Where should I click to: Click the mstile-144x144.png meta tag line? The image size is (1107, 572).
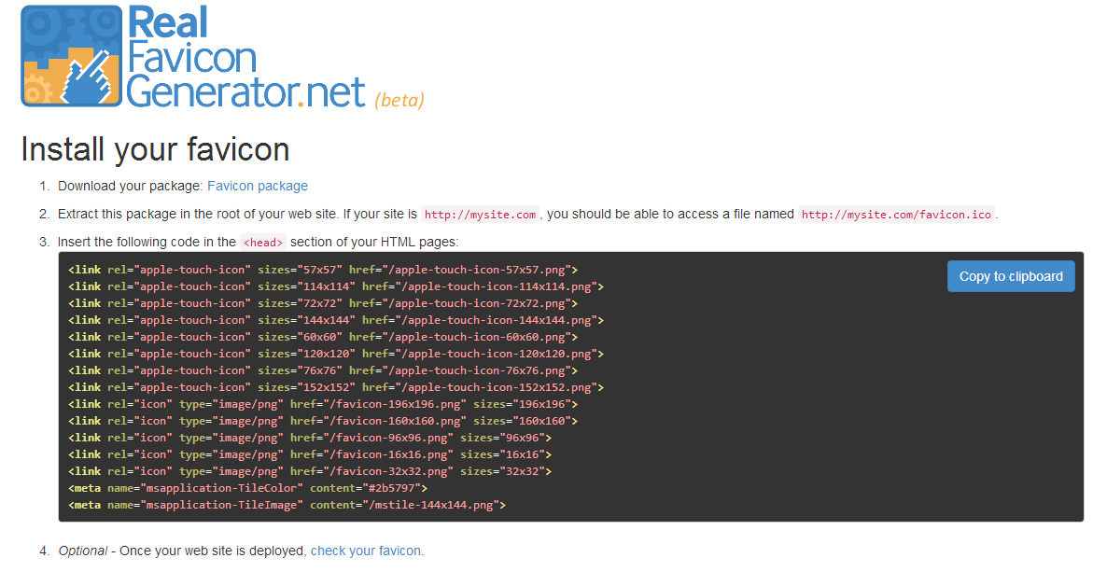[x=289, y=504]
